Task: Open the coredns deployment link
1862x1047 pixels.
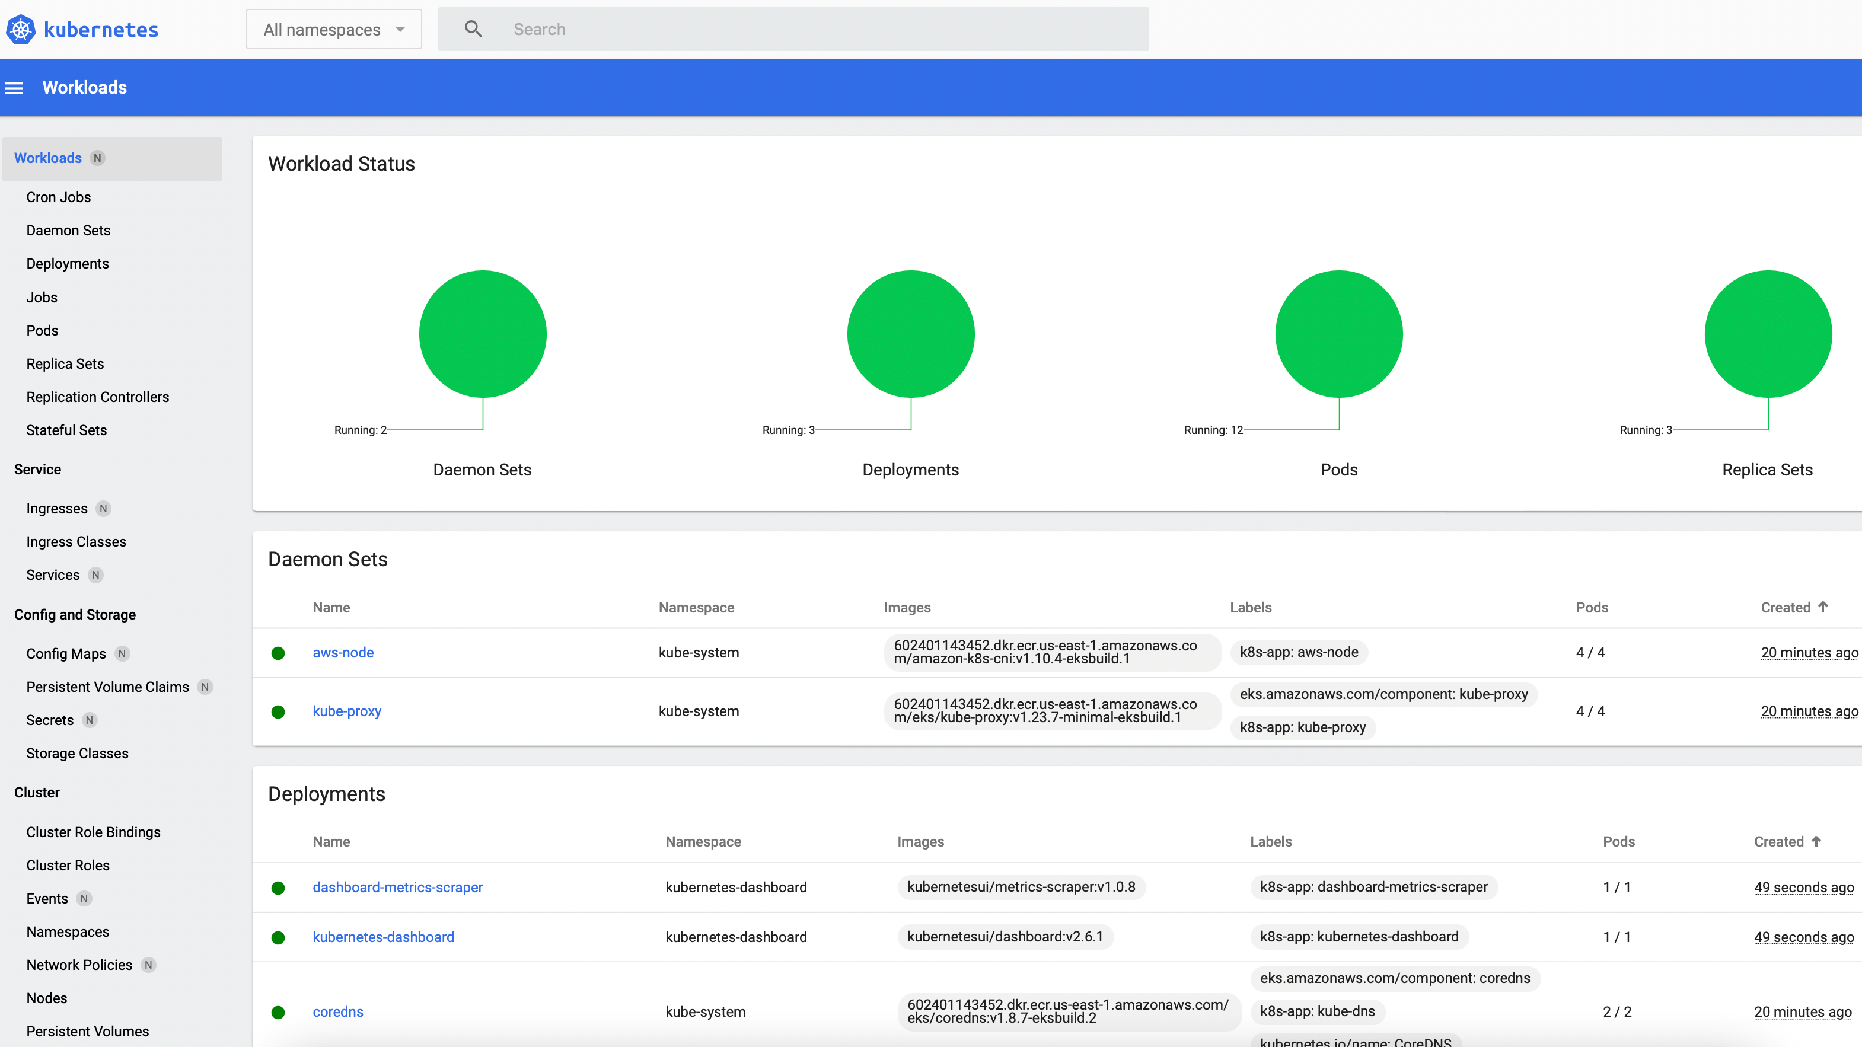Action: [x=337, y=1012]
